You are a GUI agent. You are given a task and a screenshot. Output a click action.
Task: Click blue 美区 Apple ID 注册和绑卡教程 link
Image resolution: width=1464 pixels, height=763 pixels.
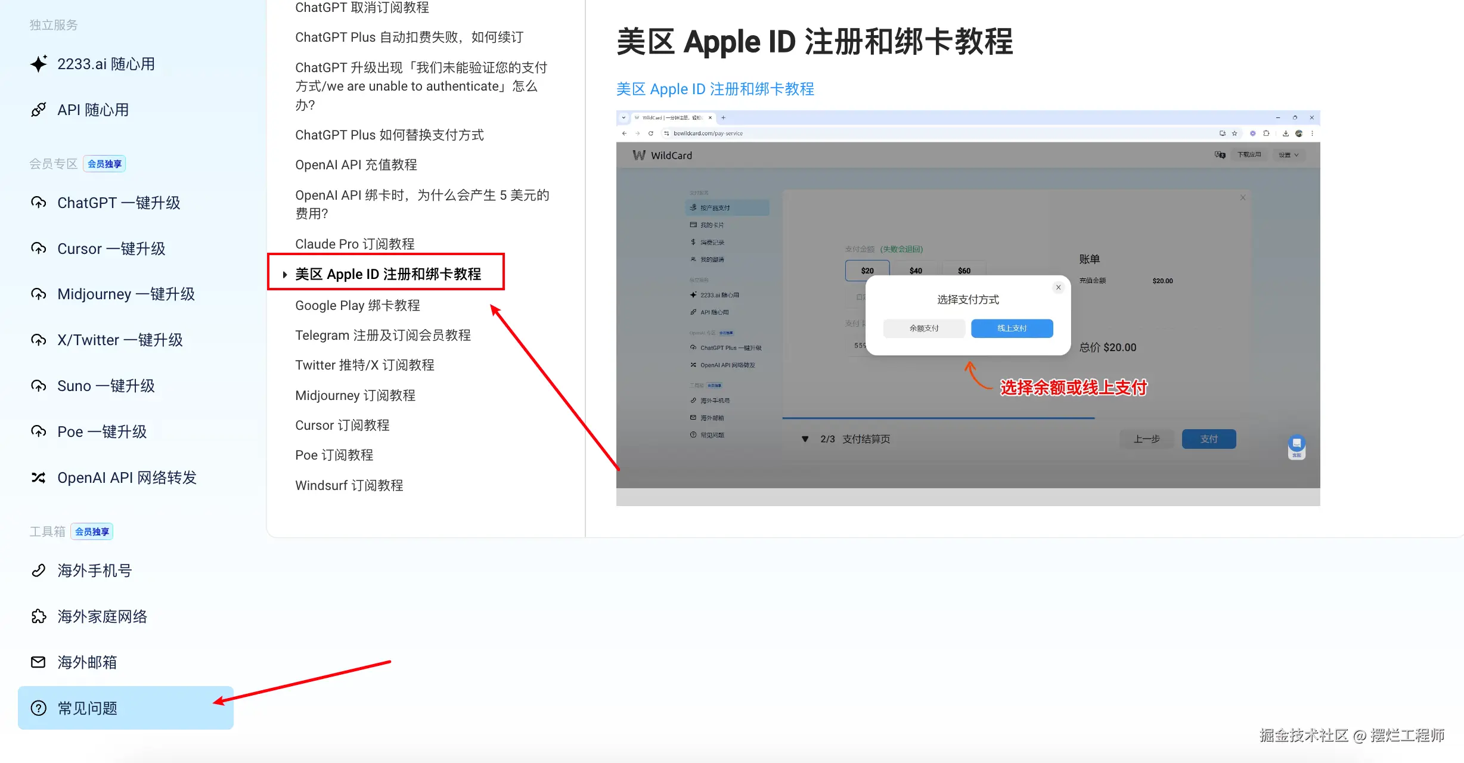point(715,89)
